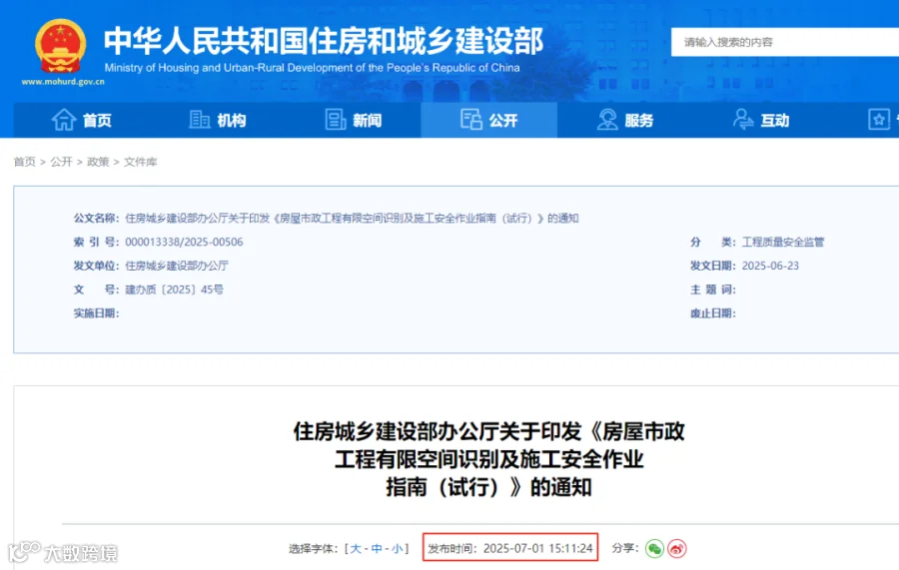This screenshot has height=570, width=899.
Task: Open the 公开 menu label
Action: (502, 121)
